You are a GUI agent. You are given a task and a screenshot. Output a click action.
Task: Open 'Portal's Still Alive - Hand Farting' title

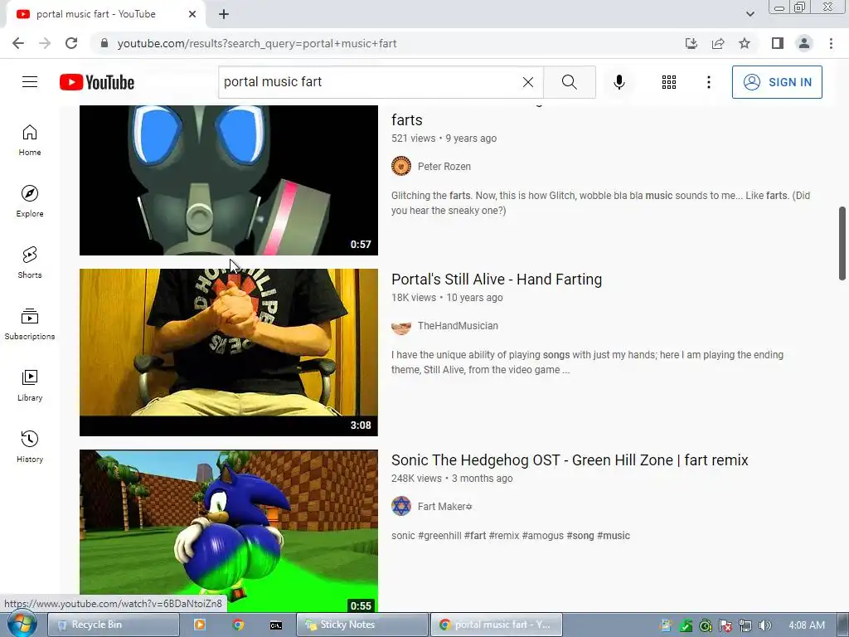pyautogui.click(x=497, y=279)
